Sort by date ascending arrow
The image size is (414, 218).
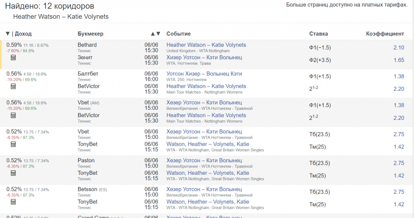[x=153, y=34]
